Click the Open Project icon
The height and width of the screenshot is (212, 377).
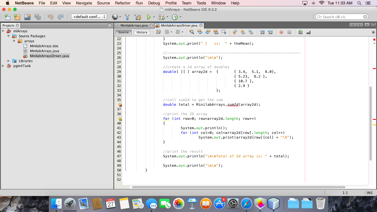coord(27,17)
